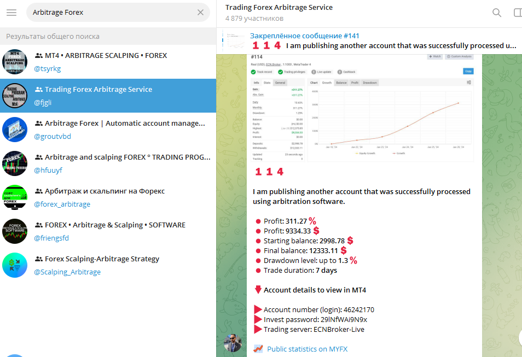The image size is (522, 357).
Task: Click the Trading Forex Arbitrage Service chat title
Action: pyautogui.click(x=279, y=7)
